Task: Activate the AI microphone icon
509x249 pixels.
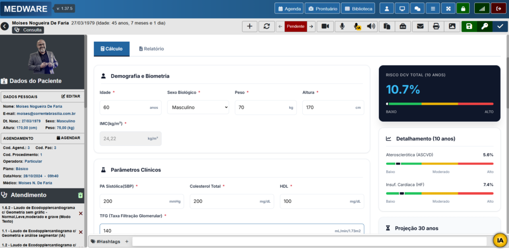Action: pyautogui.click(x=357, y=26)
